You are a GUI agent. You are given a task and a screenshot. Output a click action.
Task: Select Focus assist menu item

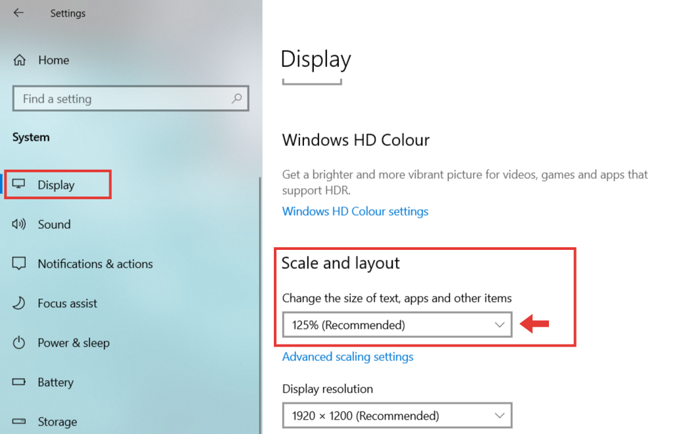coord(68,303)
